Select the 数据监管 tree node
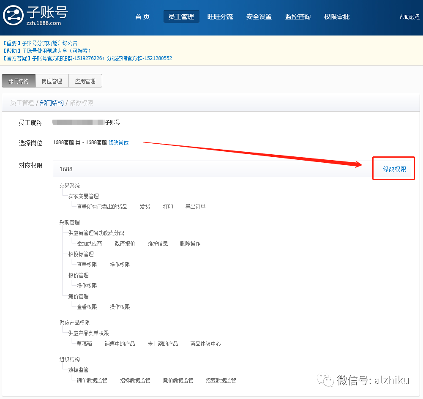 [78, 370]
